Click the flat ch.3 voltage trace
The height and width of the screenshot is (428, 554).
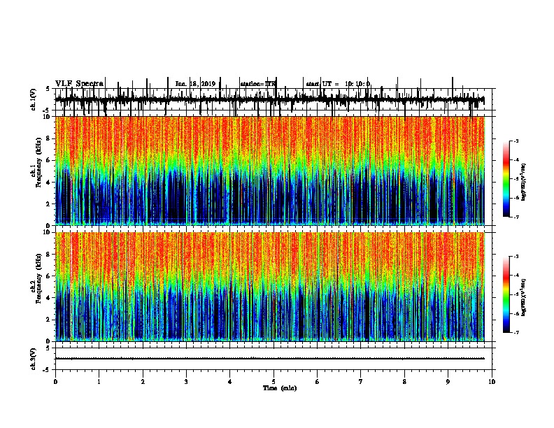coord(269,359)
